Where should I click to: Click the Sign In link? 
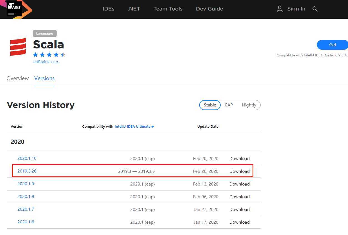coord(296,9)
